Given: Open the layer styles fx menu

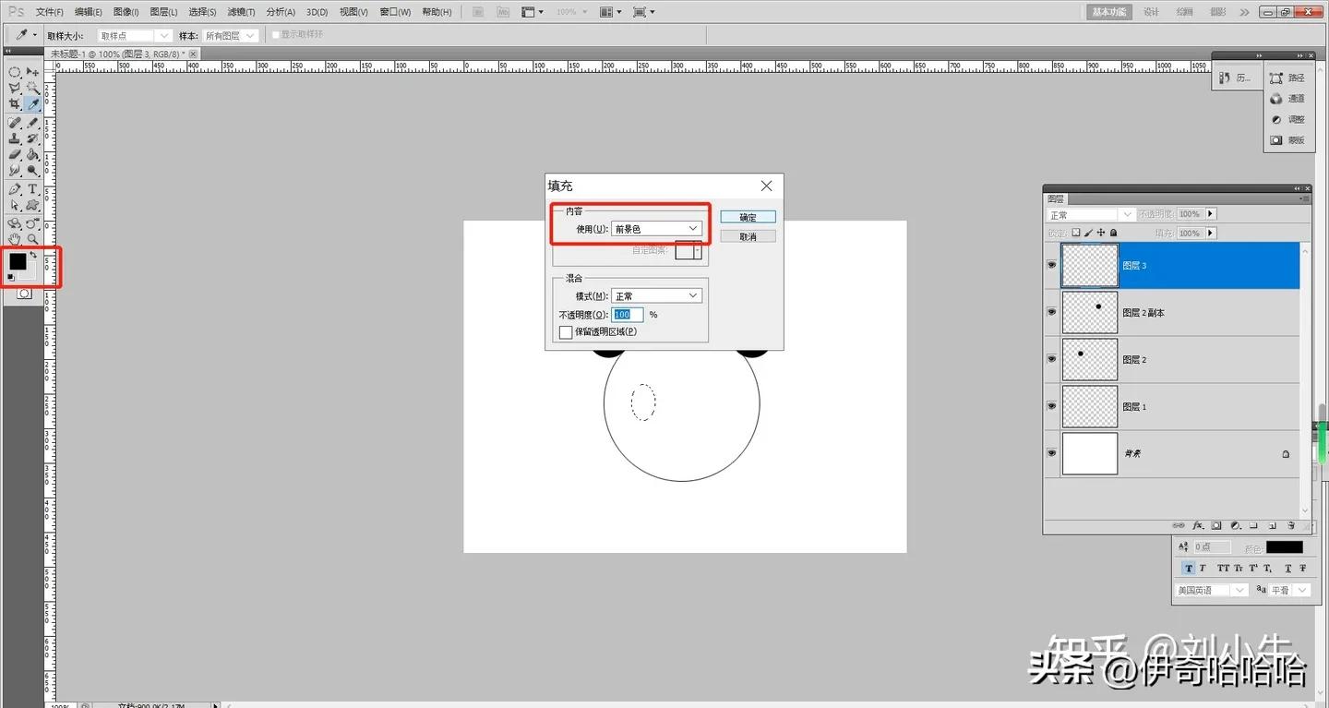Looking at the screenshot, I should tap(1198, 525).
